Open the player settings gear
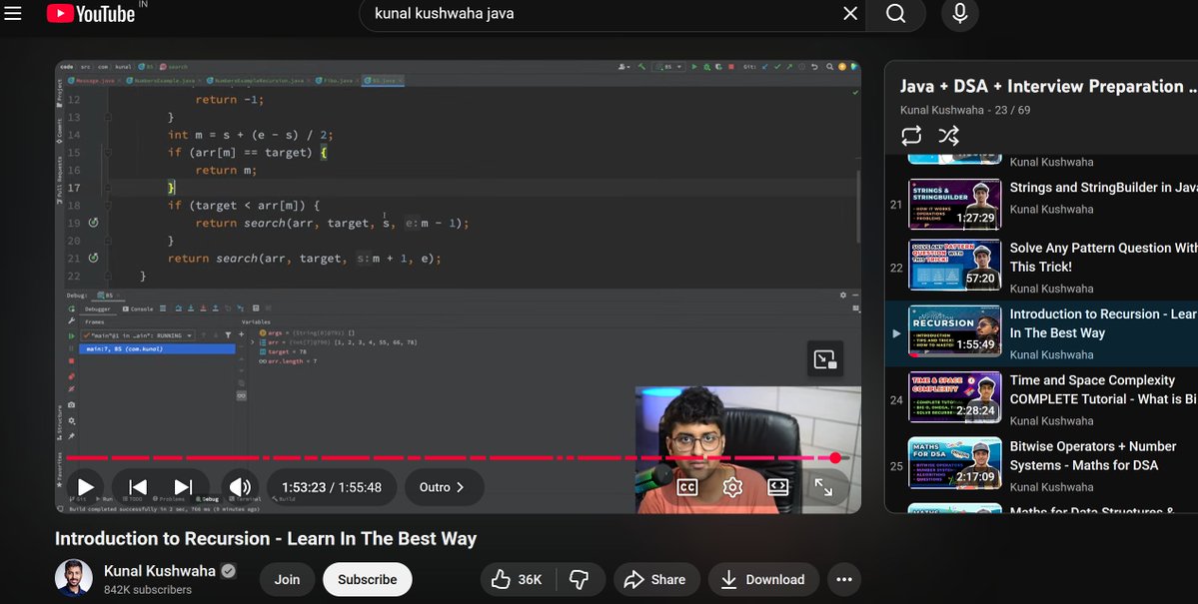1198x604 pixels. pos(731,487)
